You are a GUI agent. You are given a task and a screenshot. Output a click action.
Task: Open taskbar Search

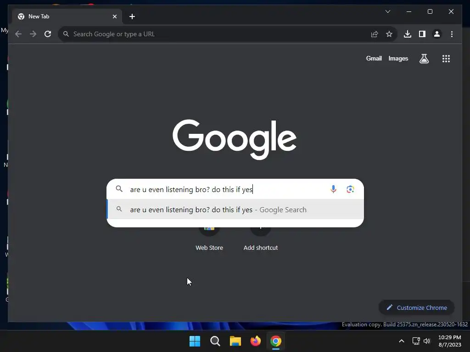click(x=215, y=341)
